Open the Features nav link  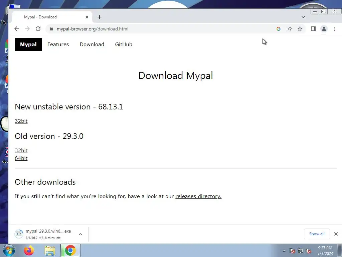[58, 45]
